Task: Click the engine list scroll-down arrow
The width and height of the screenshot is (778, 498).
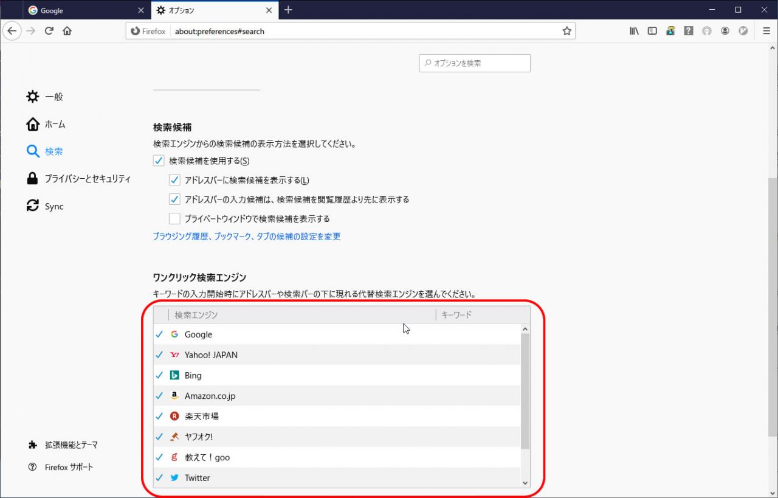Action: coord(525,483)
